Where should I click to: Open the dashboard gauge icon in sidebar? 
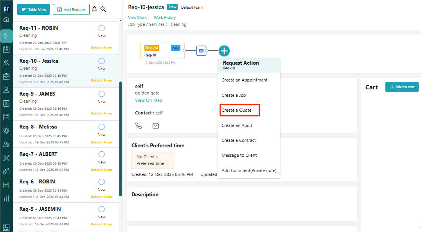pyautogui.click(x=6, y=20)
